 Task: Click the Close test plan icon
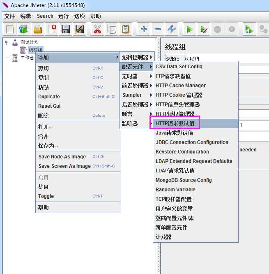click(52, 29)
